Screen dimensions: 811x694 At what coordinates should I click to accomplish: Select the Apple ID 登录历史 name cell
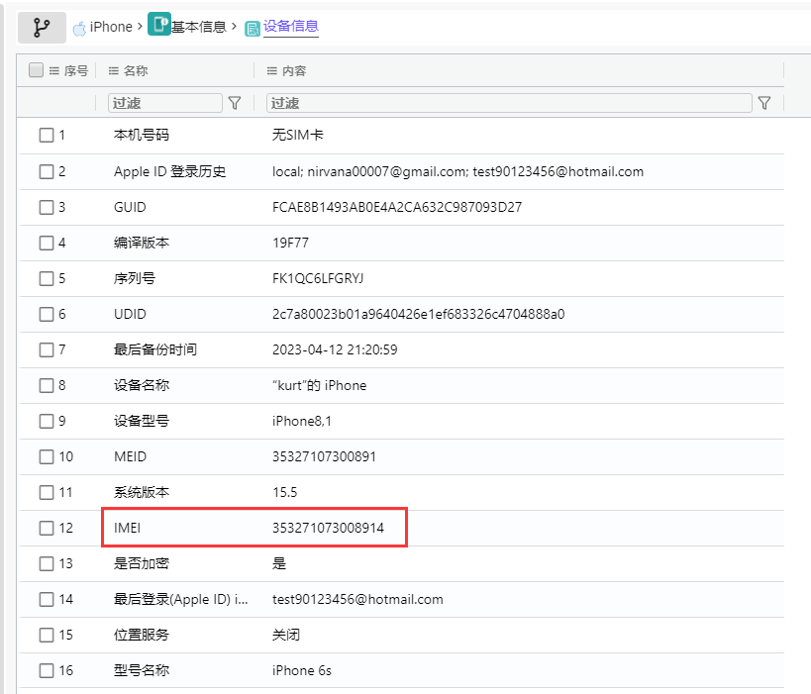coord(169,171)
